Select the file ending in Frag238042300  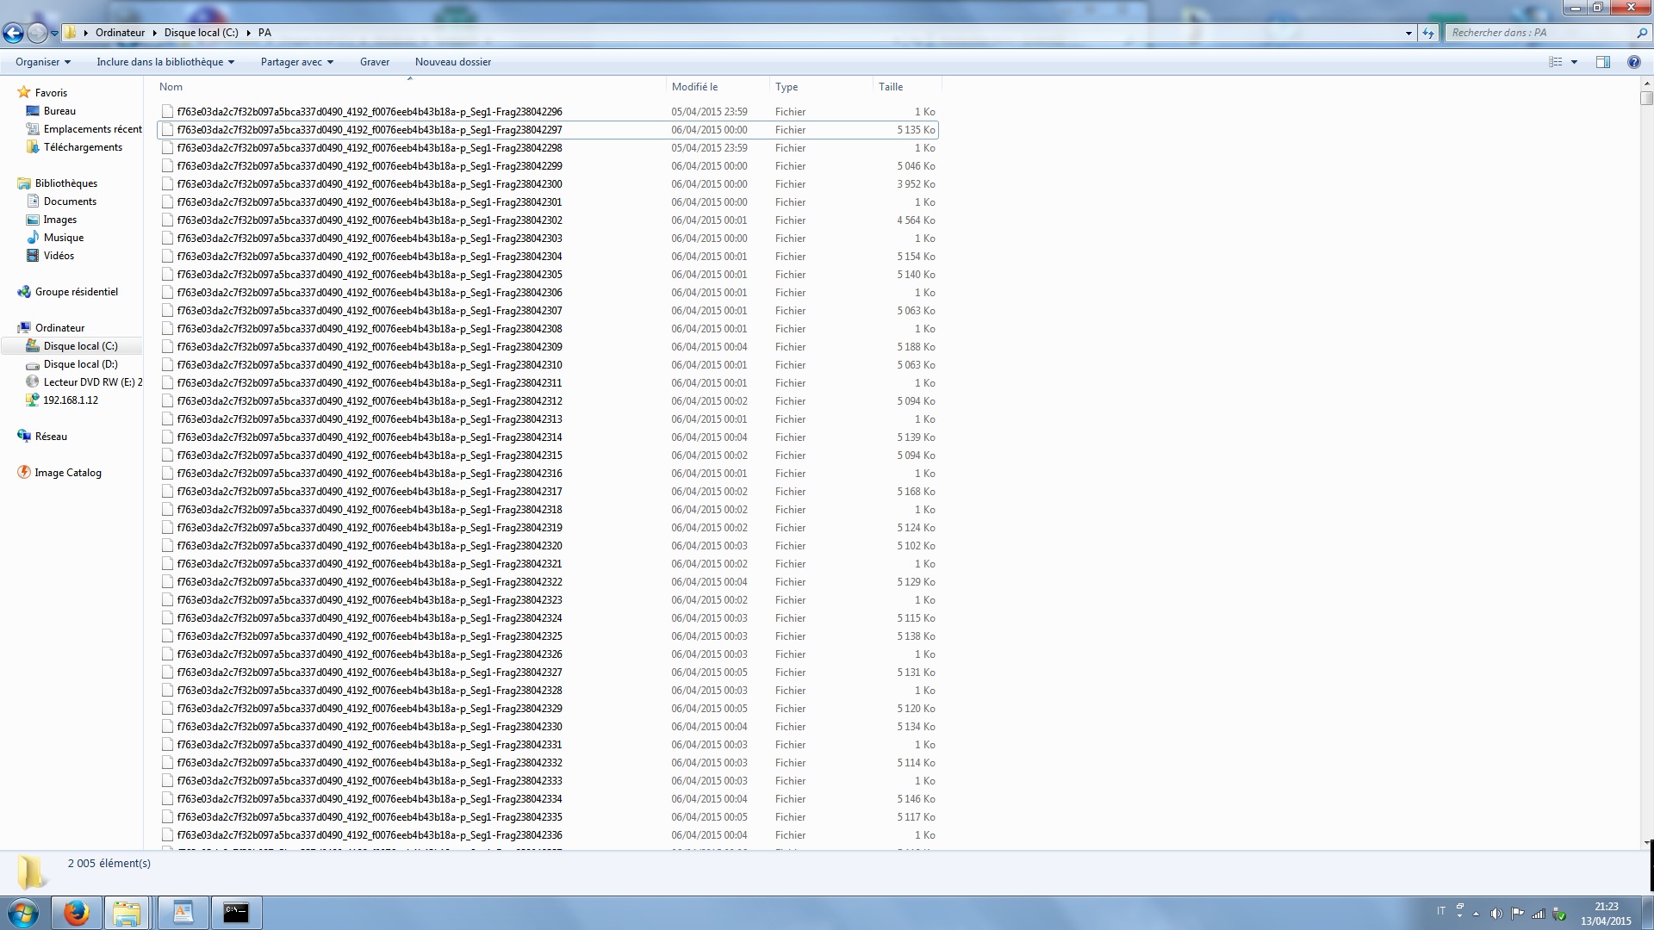pos(369,184)
